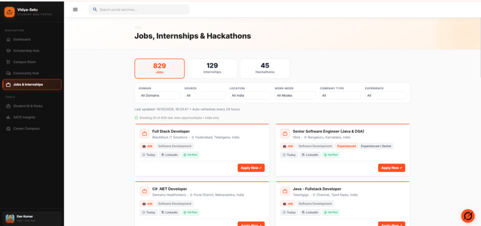The height and width of the screenshot is (226, 481).
Task: Click the Community Hub chat icon
Action: [x=8, y=73]
